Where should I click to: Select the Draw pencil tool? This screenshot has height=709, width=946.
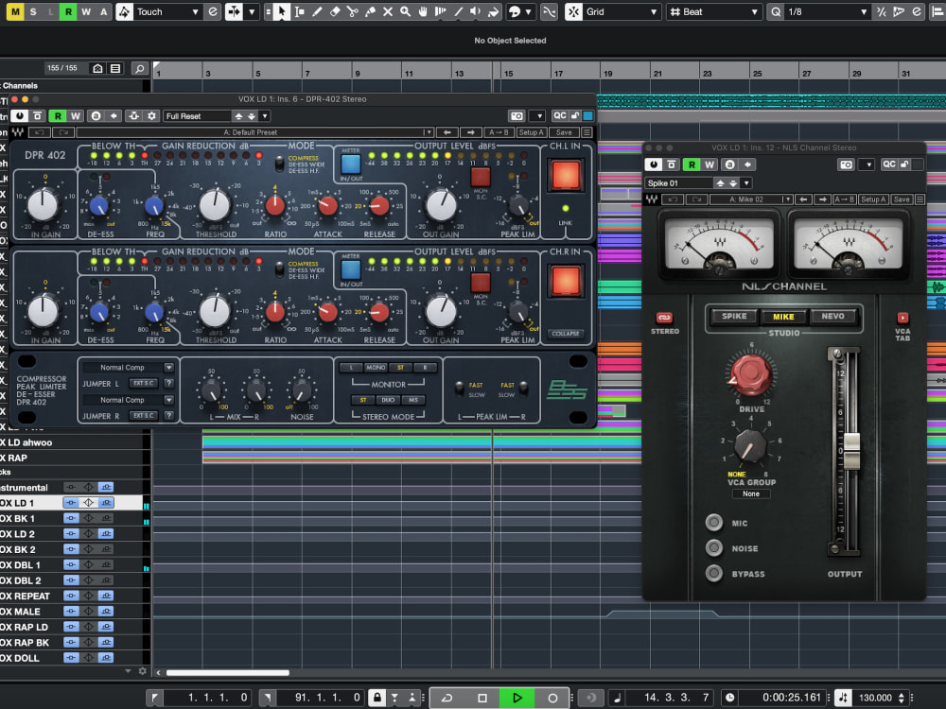click(317, 11)
